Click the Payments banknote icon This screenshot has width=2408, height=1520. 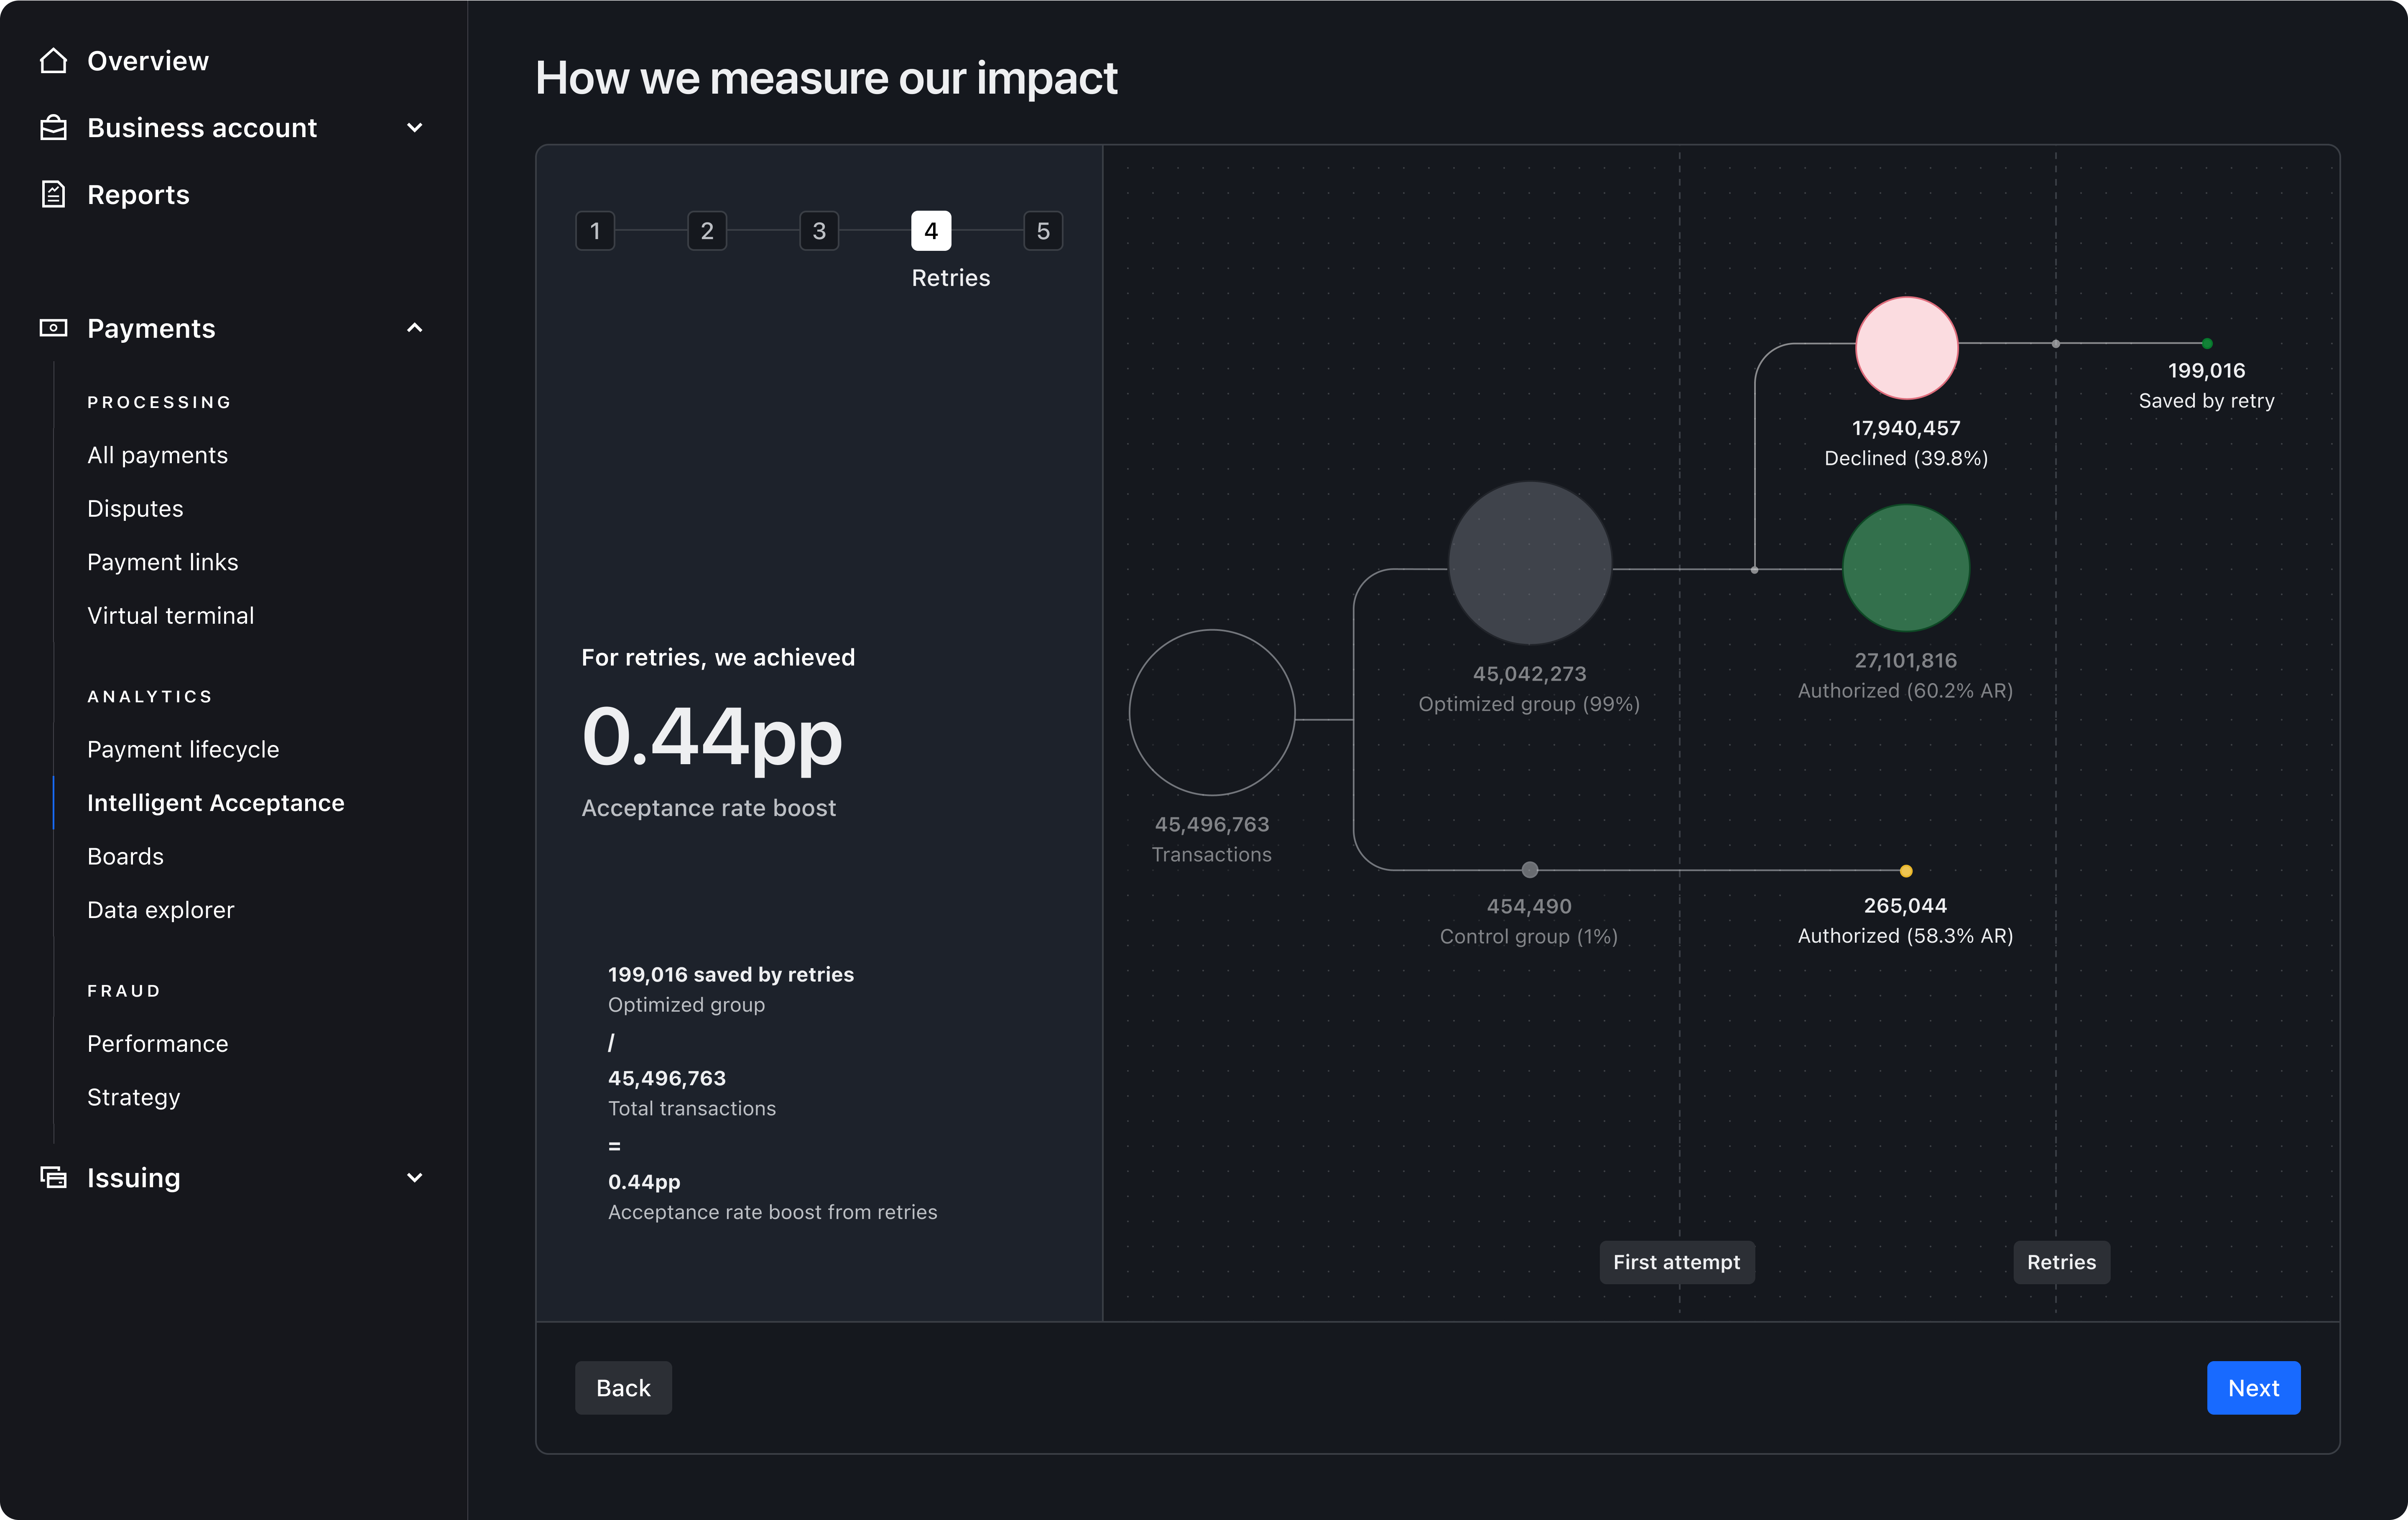pos(53,328)
